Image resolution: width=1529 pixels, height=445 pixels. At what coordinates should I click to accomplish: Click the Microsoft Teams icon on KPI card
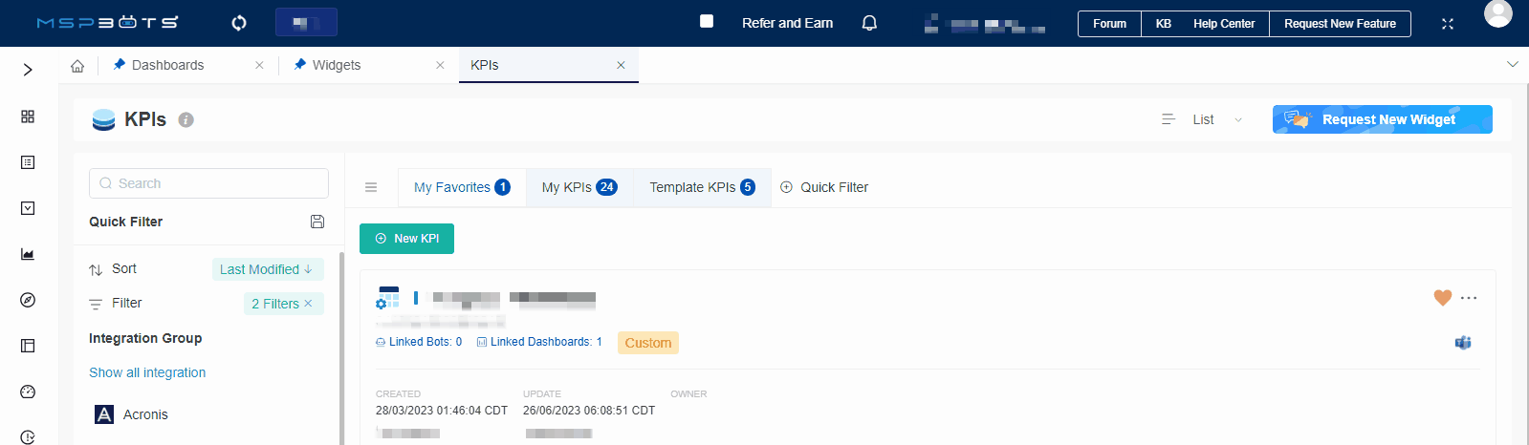point(1462,343)
